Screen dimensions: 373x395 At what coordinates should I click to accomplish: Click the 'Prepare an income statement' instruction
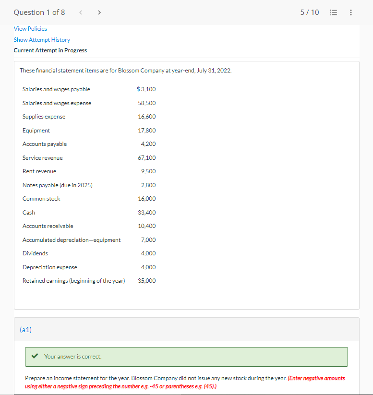click(x=156, y=378)
